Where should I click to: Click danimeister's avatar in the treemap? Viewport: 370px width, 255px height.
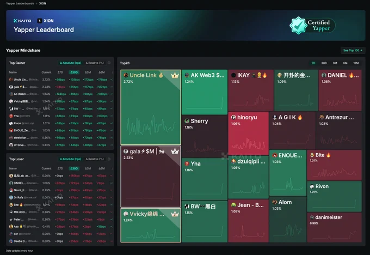(312, 217)
